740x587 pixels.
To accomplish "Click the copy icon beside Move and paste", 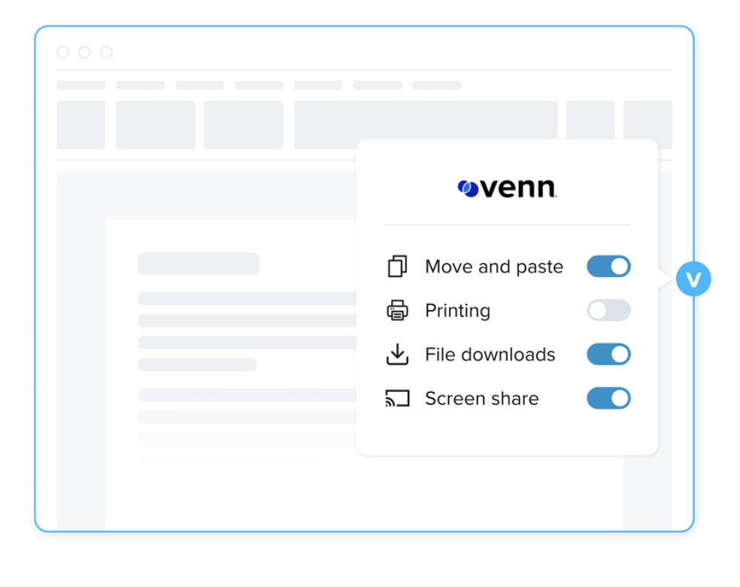I will coord(397,266).
